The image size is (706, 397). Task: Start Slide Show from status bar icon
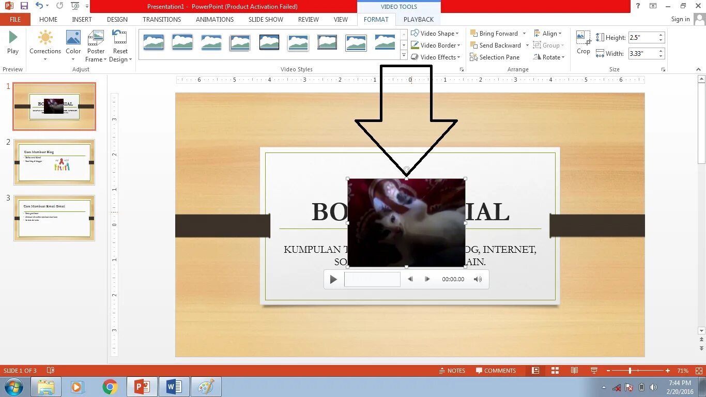tap(594, 371)
